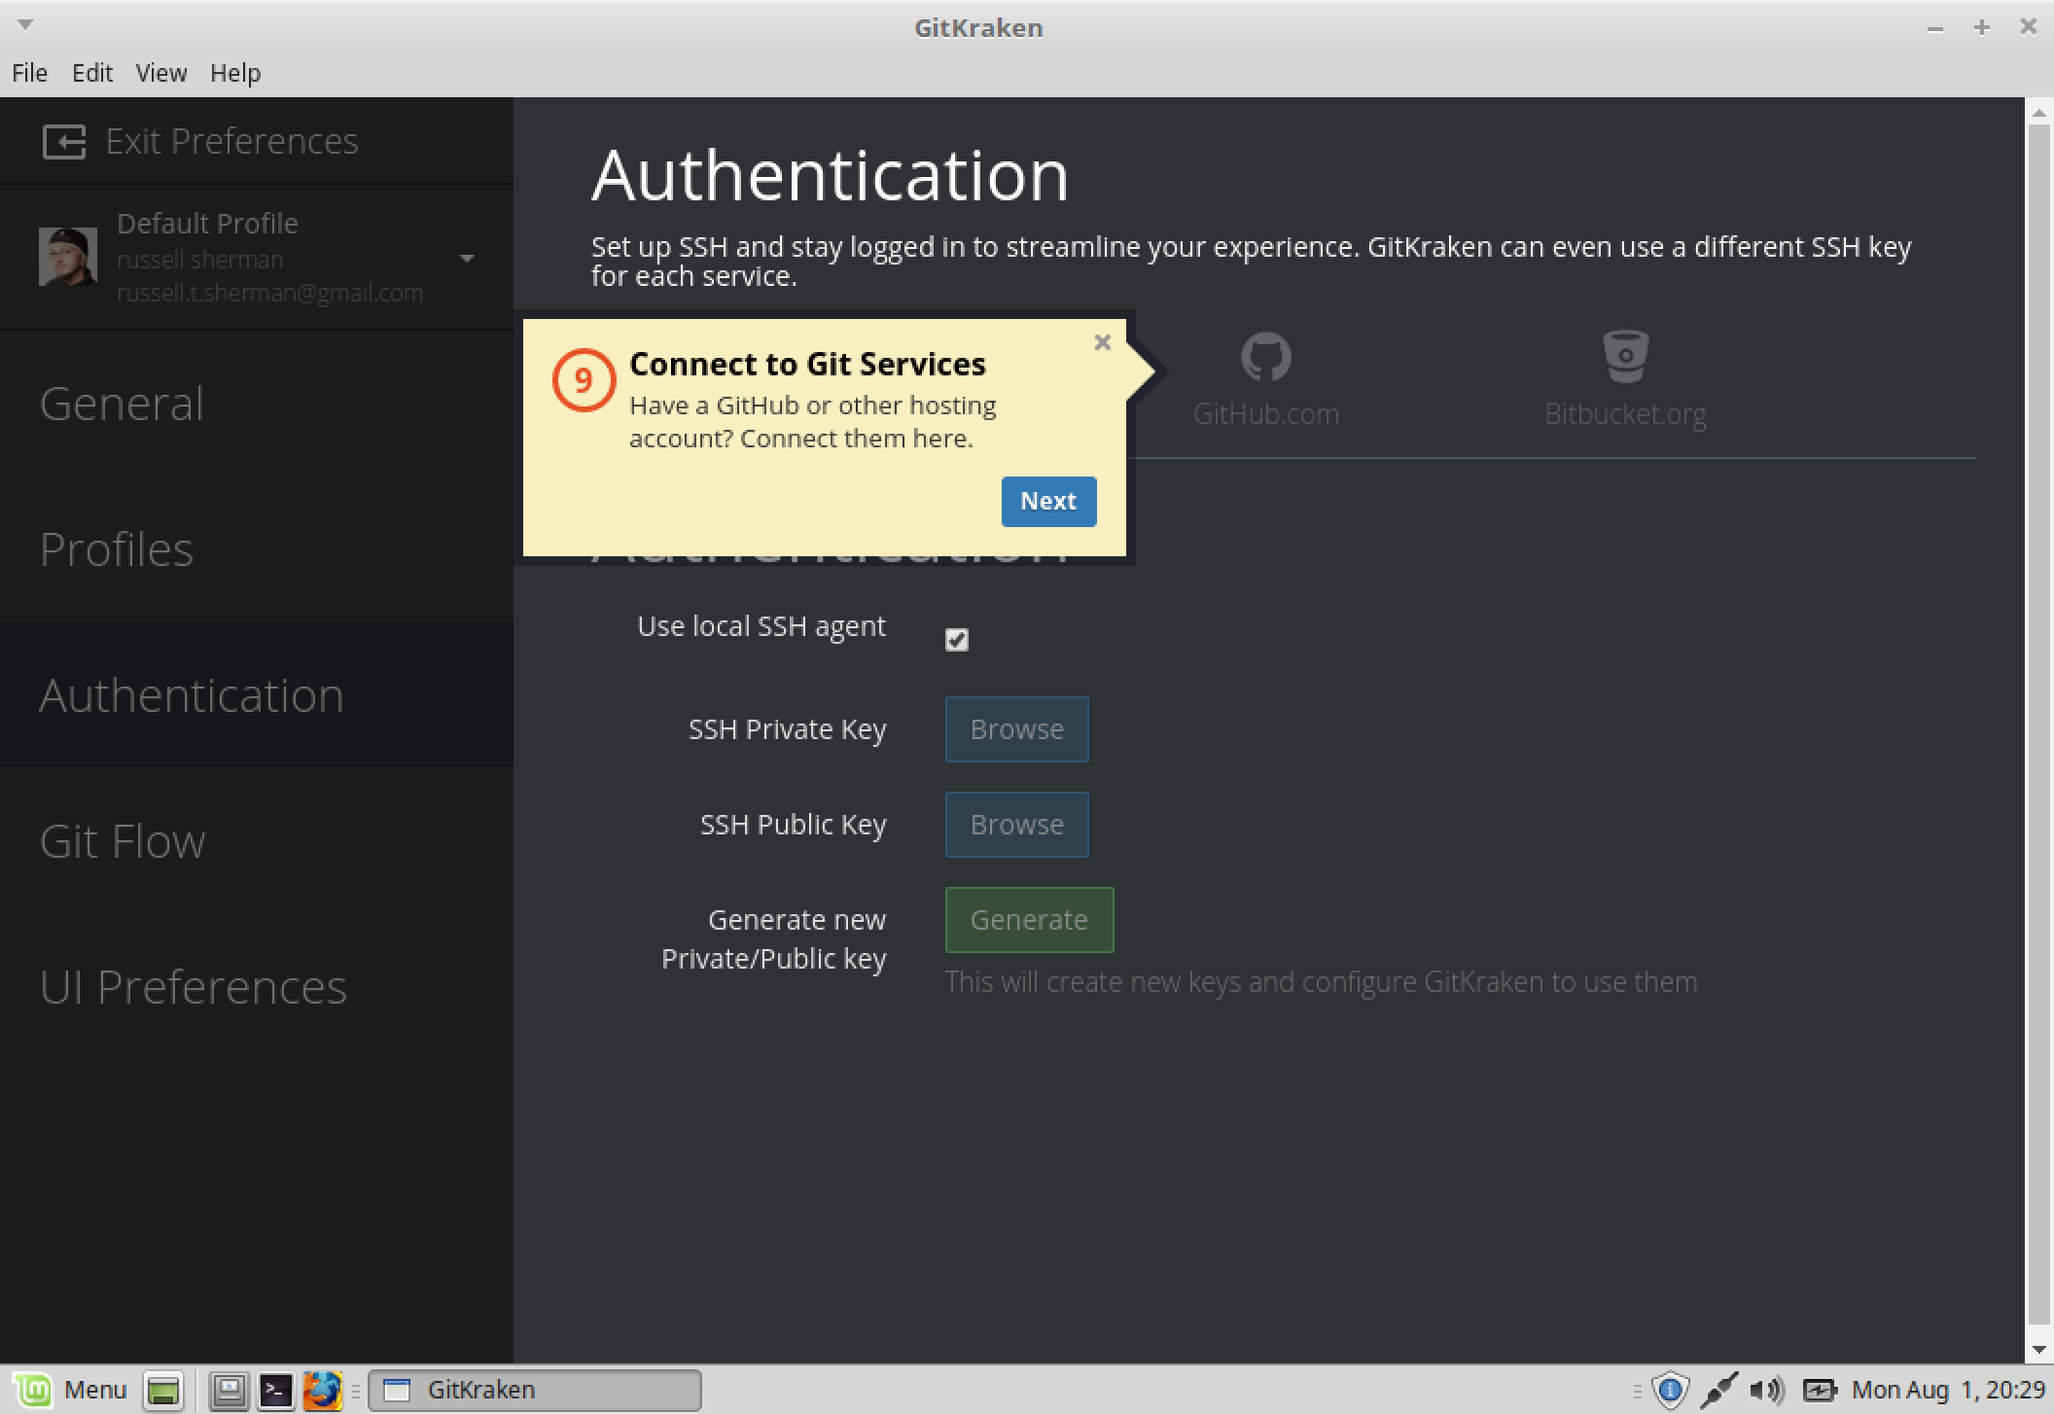Open the volume speaker tray icon

(1766, 1391)
